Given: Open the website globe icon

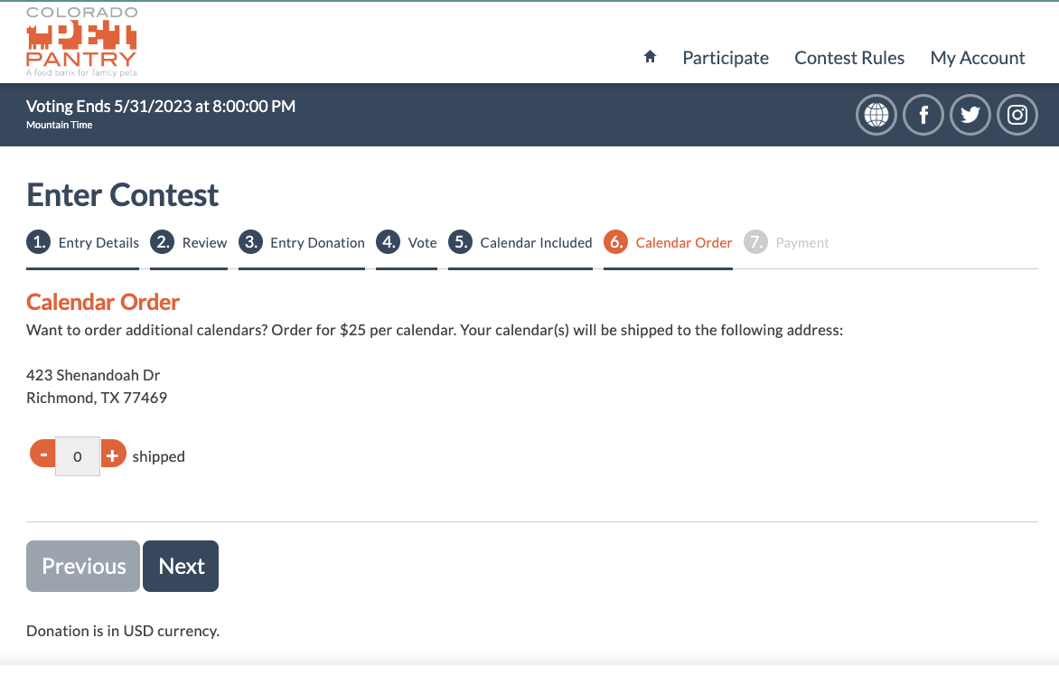Looking at the screenshot, I should 876,115.
